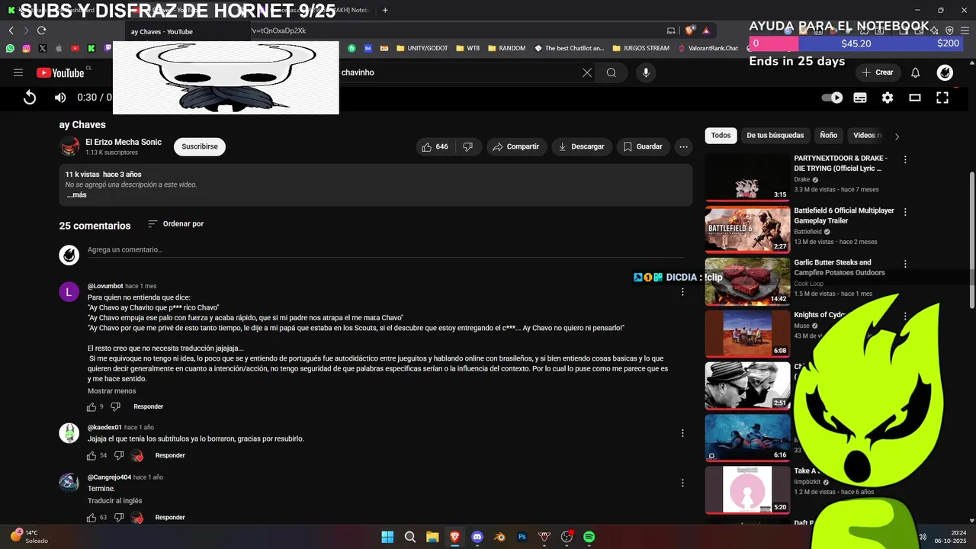976x549 pixels.
Task: Open RANDOM bookmarks folder
Action: click(x=506, y=48)
